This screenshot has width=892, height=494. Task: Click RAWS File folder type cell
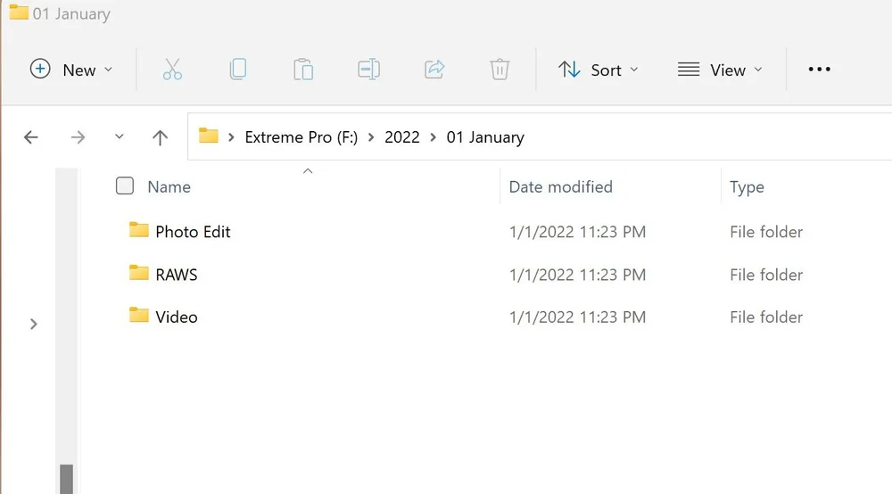point(766,275)
